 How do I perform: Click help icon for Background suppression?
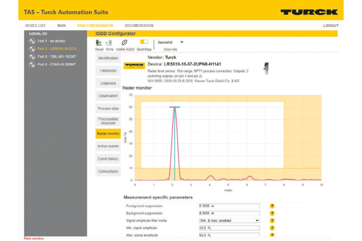tap(272, 213)
